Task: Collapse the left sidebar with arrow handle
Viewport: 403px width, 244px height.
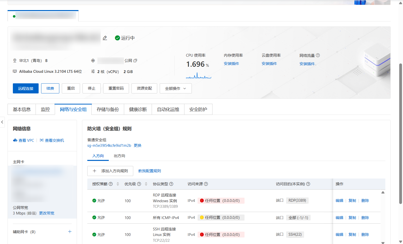Action: coord(2,122)
